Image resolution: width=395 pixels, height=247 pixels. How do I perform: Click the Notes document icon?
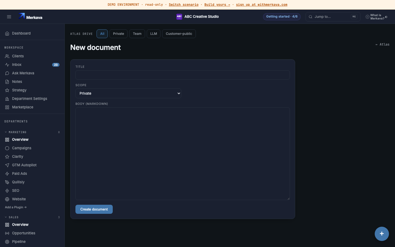tap(7, 82)
